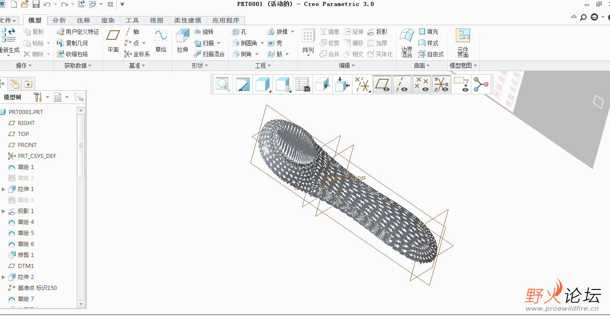Open the 工程 group dropdown
610x316 pixels.
pyautogui.click(x=263, y=65)
